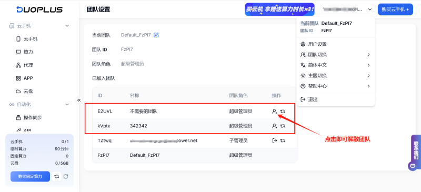Open 用户设置 from the account menu

click(x=335, y=44)
